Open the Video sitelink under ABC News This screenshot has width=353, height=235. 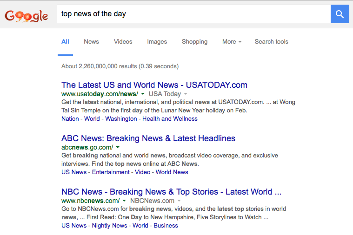pyautogui.click(x=142, y=172)
